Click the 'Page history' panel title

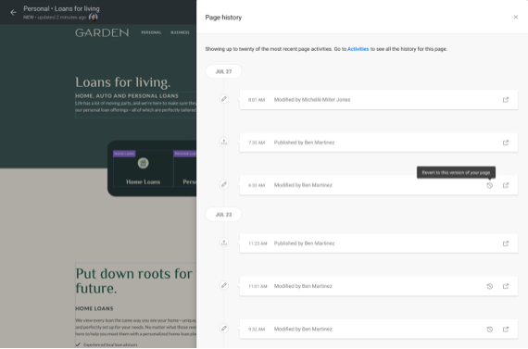[x=223, y=18]
